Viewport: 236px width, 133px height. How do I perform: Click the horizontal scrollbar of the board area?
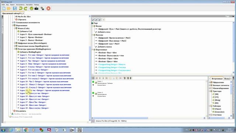click(x=120, y=118)
